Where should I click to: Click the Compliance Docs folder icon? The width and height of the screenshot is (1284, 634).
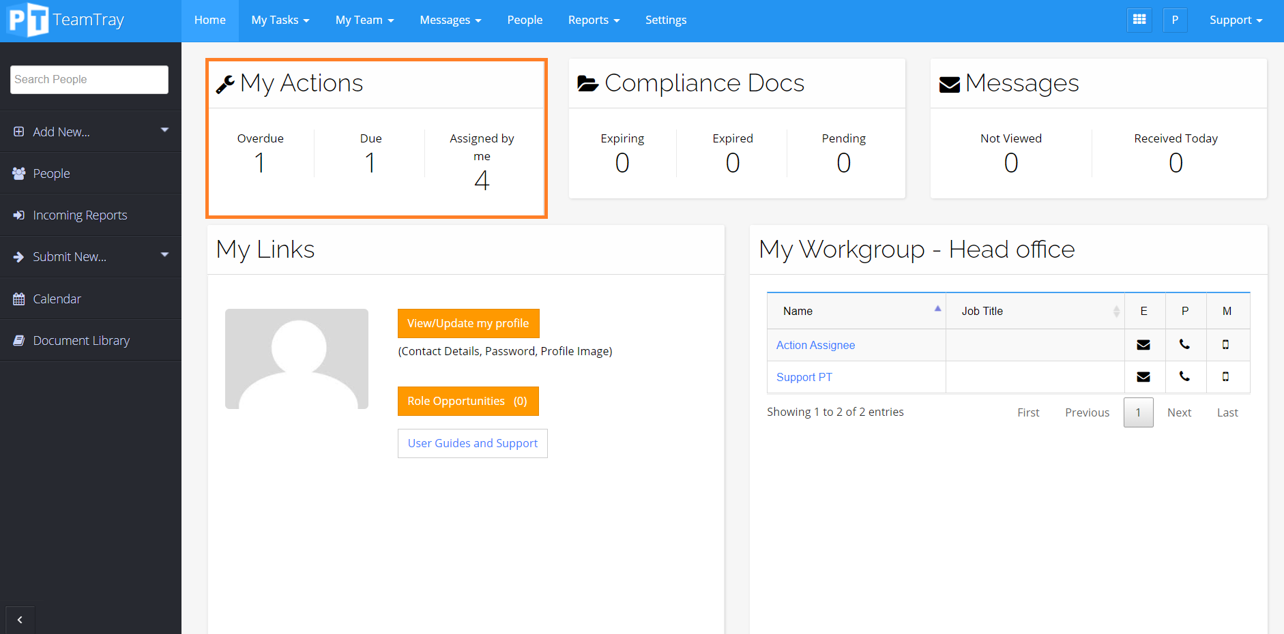click(x=588, y=82)
